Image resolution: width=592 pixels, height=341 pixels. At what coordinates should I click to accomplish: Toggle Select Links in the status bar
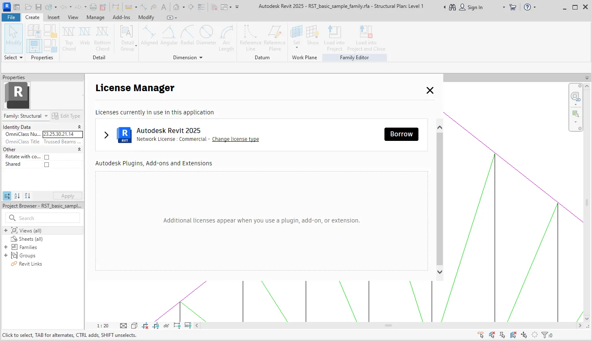tap(481, 335)
